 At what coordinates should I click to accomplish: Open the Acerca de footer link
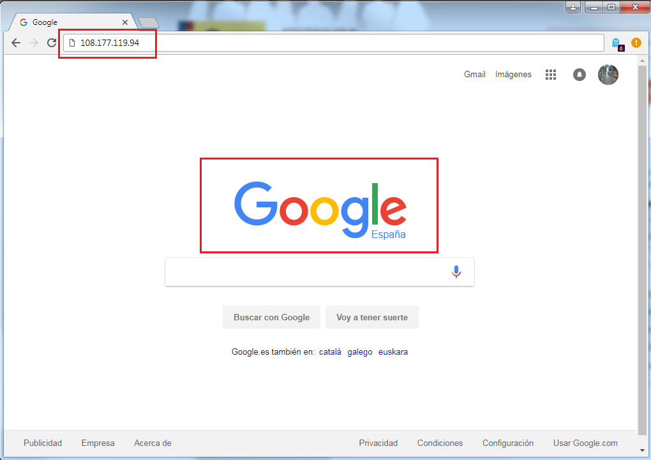(x=153, y=443)
